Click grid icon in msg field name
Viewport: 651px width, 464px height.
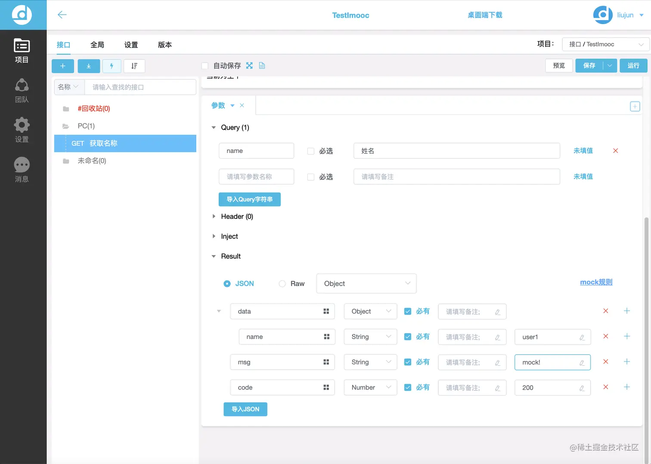point(326,362)
